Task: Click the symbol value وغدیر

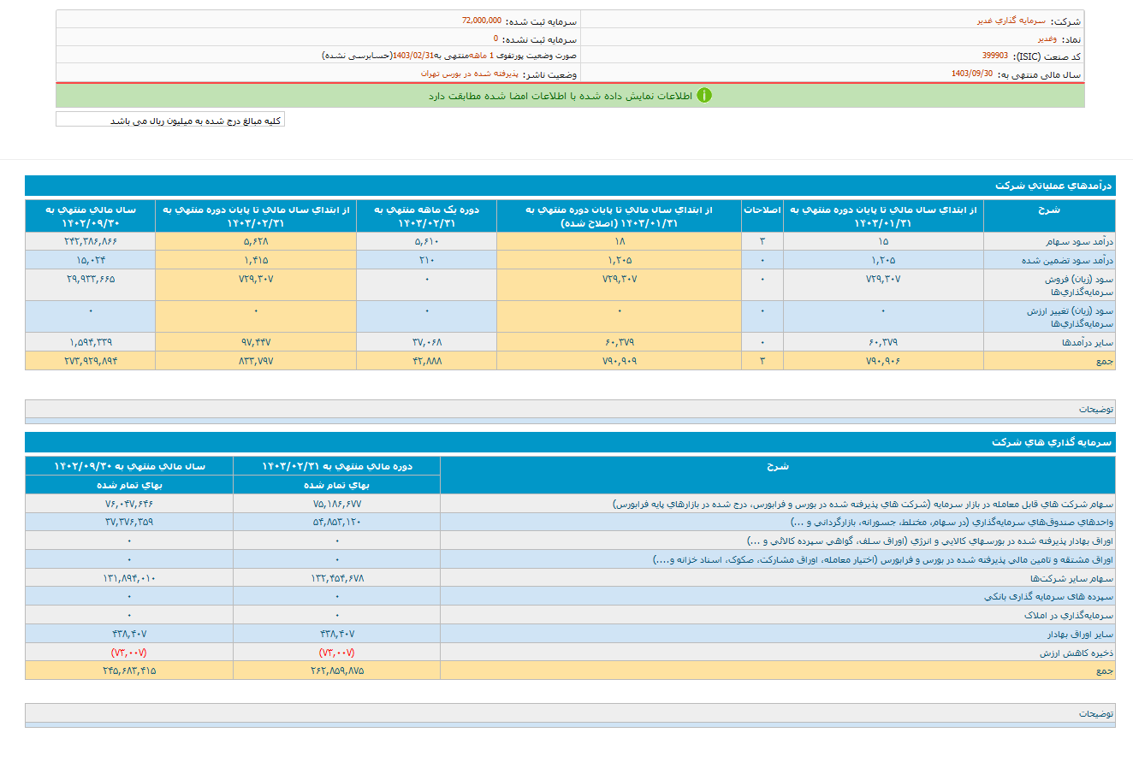Action: [x=1047, y=39]
